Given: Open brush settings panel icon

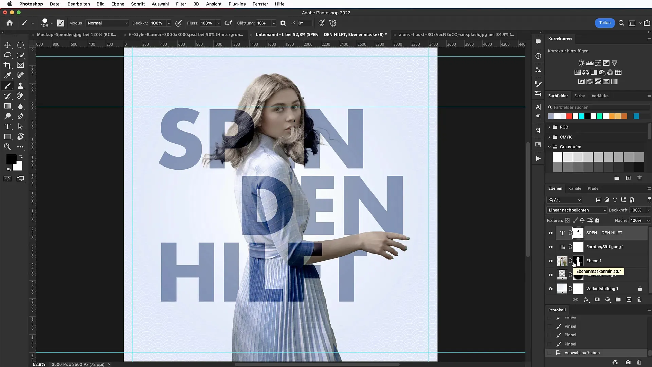Looking at the screenshot, I should [x=61, y=23].
